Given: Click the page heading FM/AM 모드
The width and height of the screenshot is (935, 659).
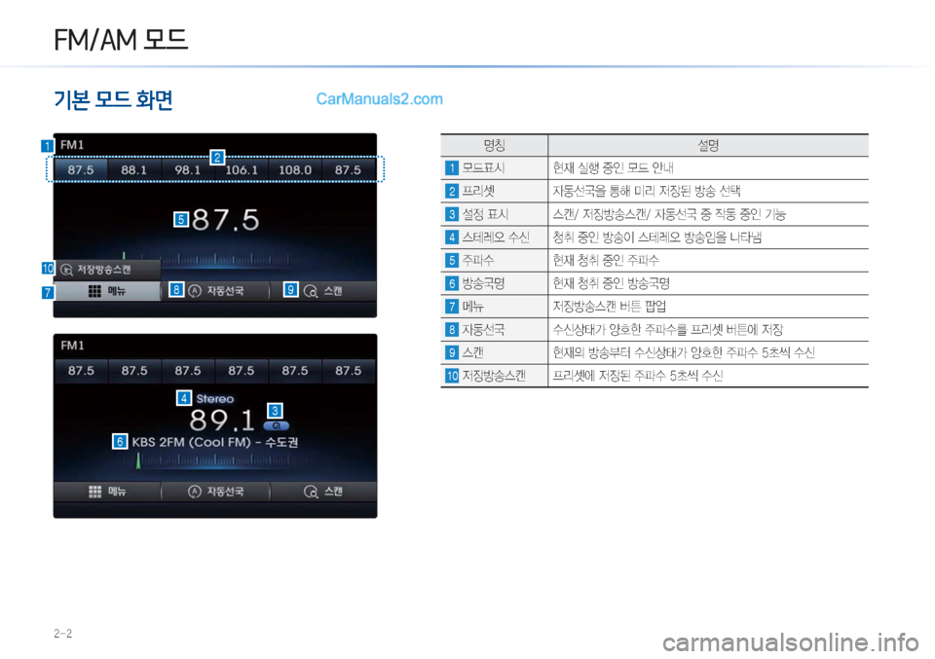Looking at the screenshot, I should point(121,41).
